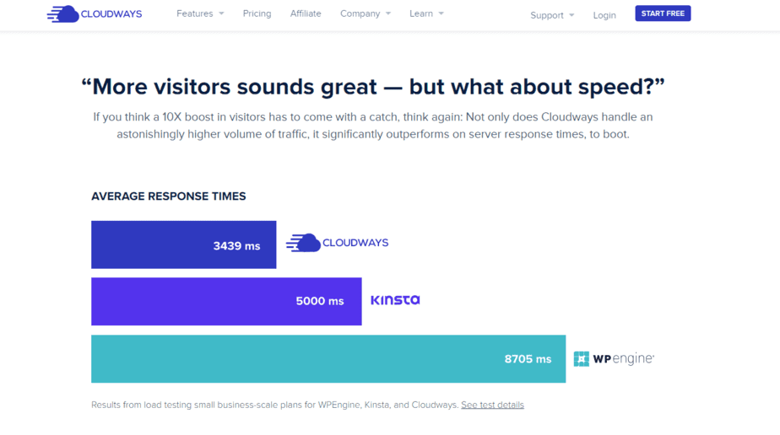The width and height of the screenshot is (780, 435).
Task: Expand the Company dropdown arrow
Action: tap(388, 13)
